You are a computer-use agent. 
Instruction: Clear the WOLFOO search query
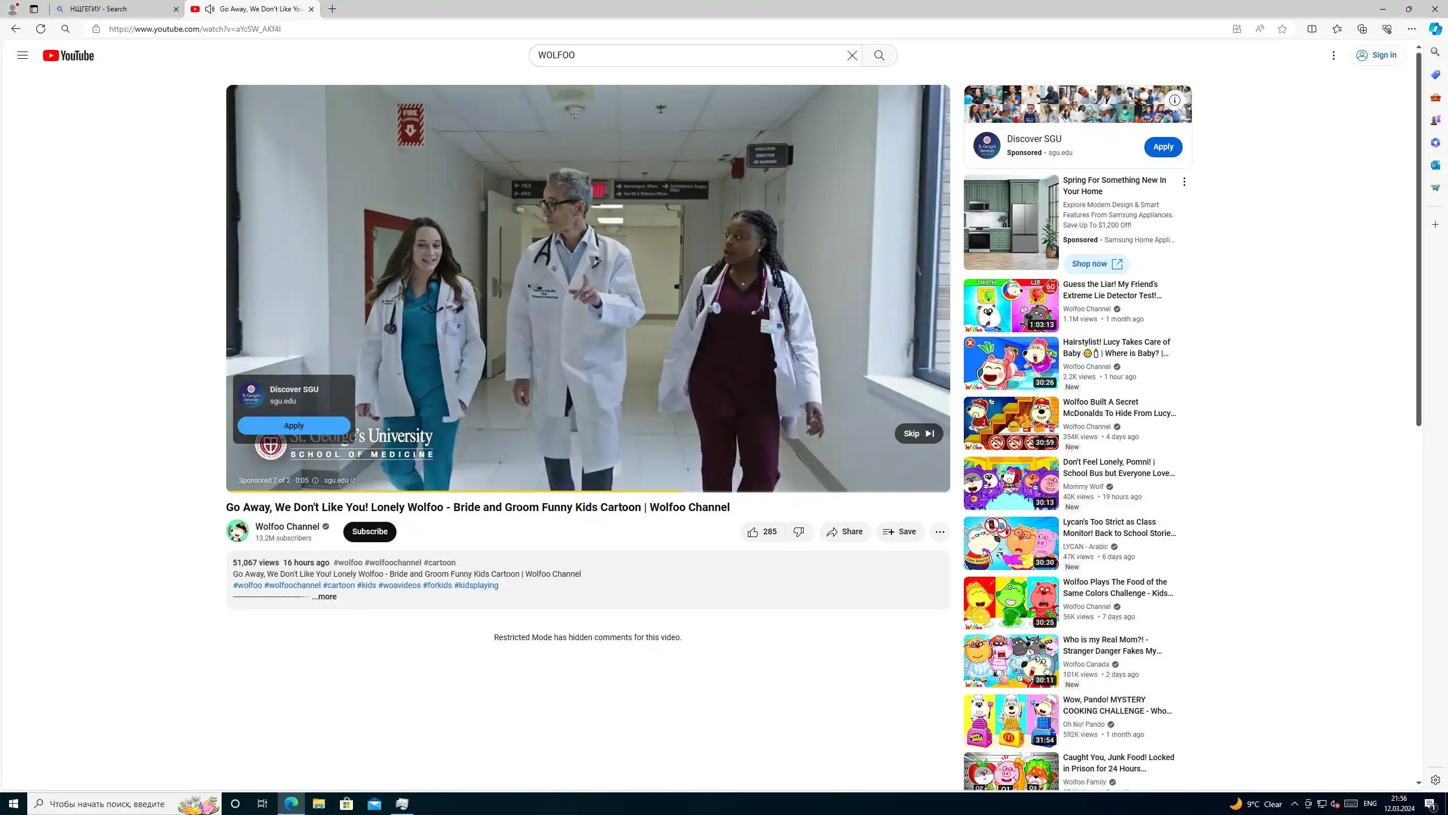pos(852,55)
